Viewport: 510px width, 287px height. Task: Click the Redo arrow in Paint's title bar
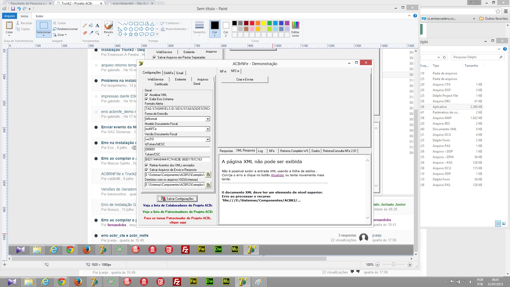coord(25,9)
